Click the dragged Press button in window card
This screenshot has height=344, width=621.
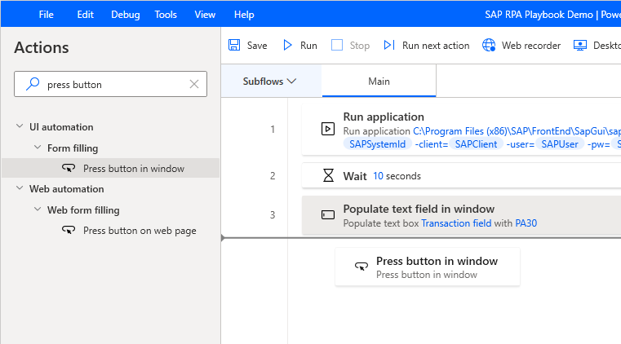[x=428, y=267]
